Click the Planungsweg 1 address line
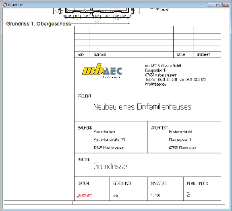 [x=180, y=140]
